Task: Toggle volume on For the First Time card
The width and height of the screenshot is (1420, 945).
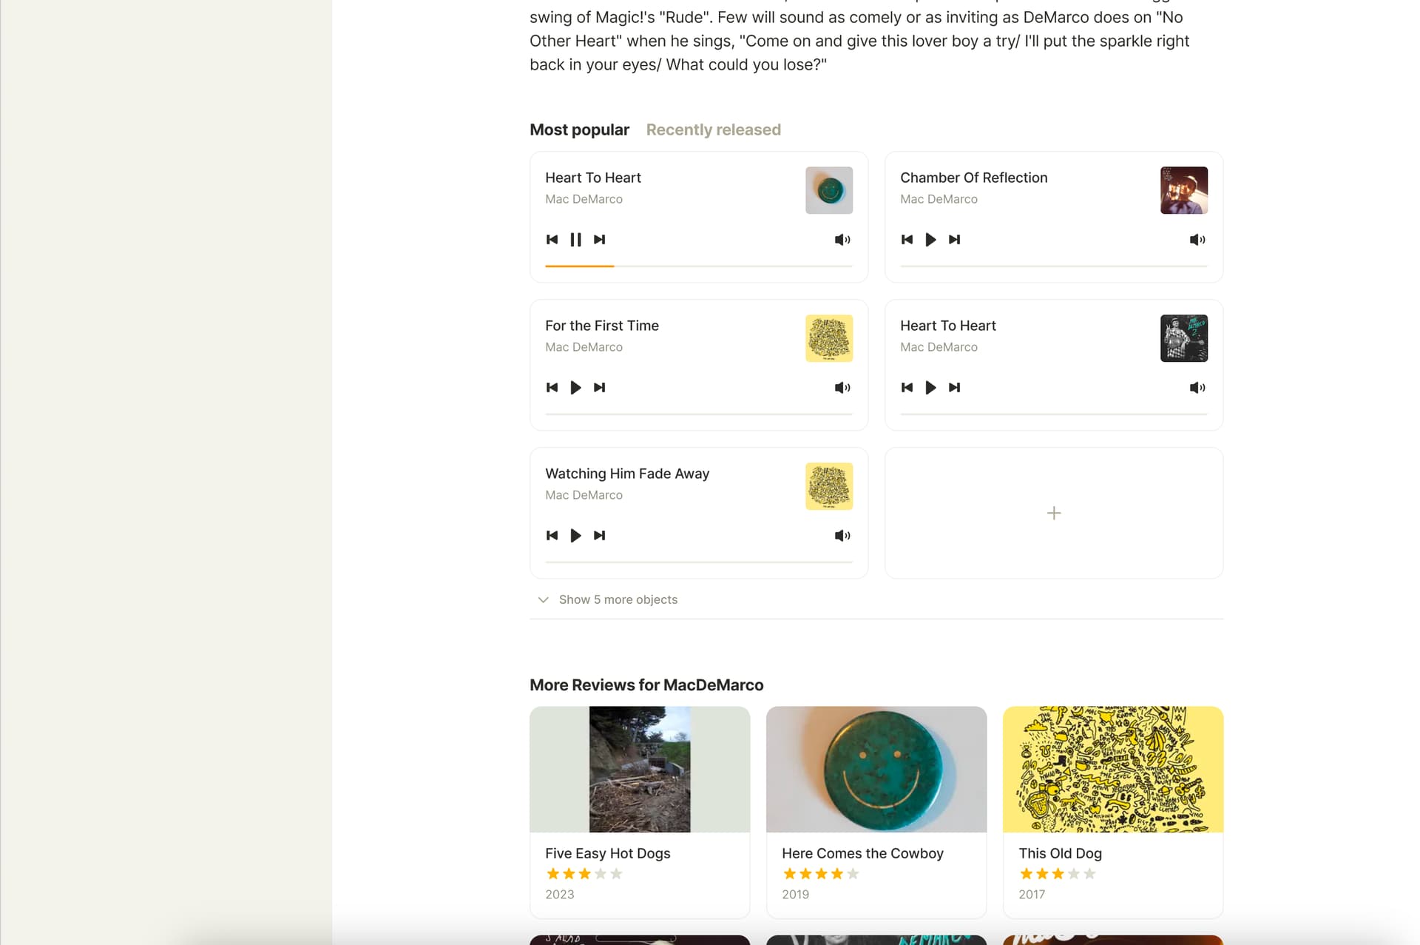Action: pyautogui.click(x=842, y=388)
